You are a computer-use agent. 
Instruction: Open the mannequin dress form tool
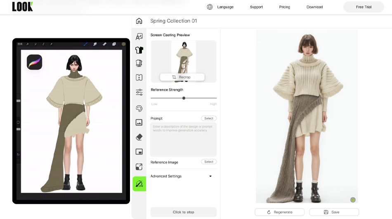[x=139, y=63]
